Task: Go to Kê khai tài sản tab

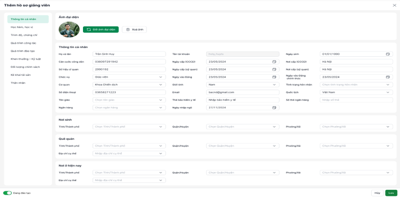Action: pyautogui.click(x=21, y=75)
